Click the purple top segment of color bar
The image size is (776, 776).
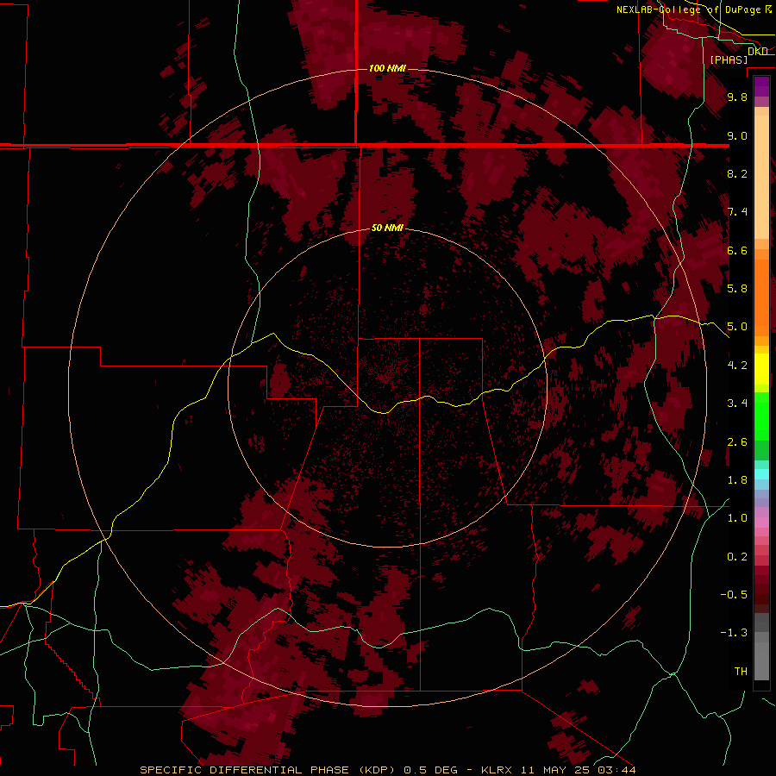[761, 86]
